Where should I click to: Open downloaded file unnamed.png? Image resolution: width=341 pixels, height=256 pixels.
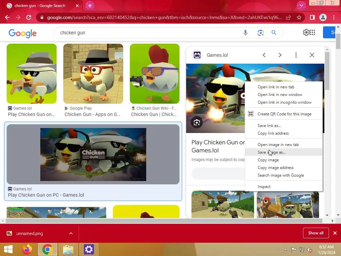coord(30,233)
